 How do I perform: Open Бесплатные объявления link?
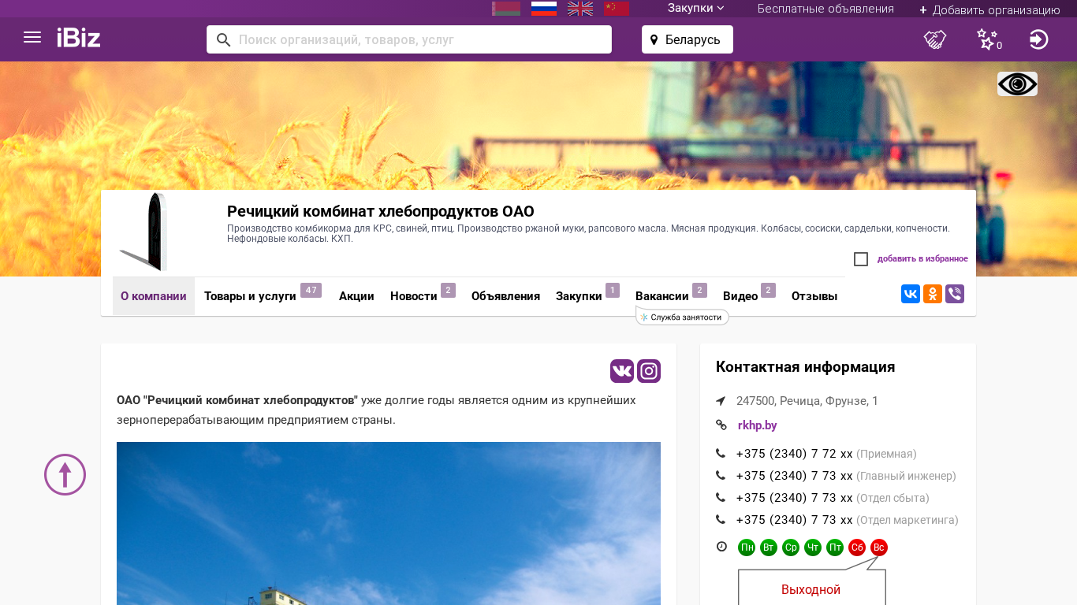[825, 9]
